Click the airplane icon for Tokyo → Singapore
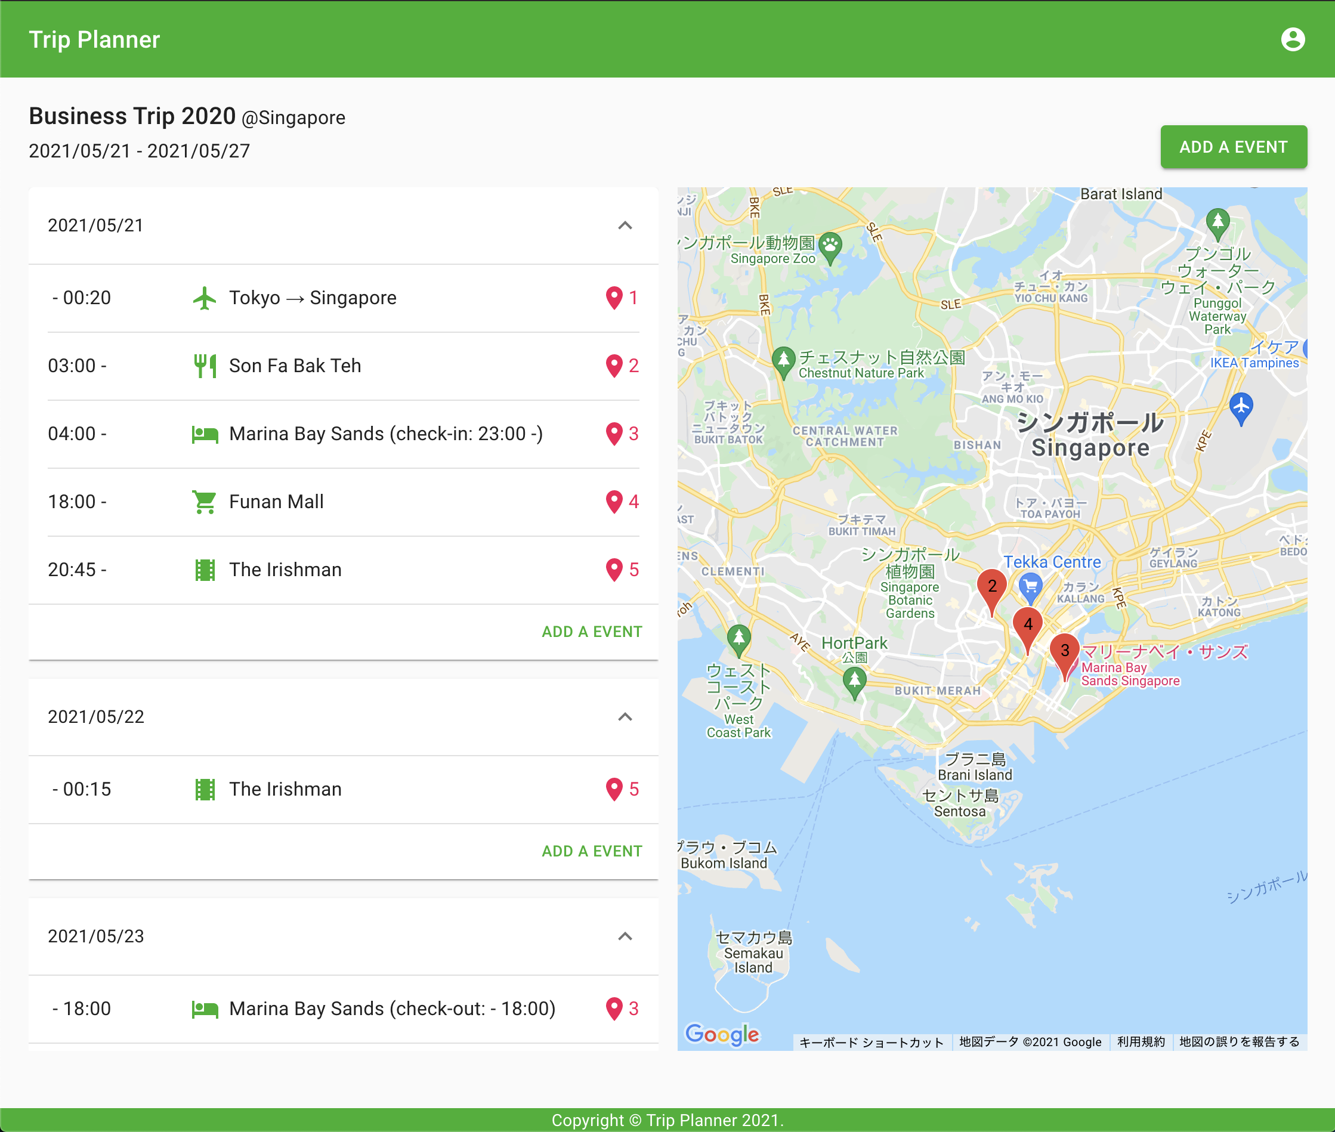 (205, 298)
